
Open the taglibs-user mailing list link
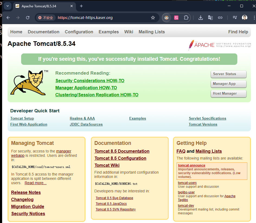click(186, 192)
